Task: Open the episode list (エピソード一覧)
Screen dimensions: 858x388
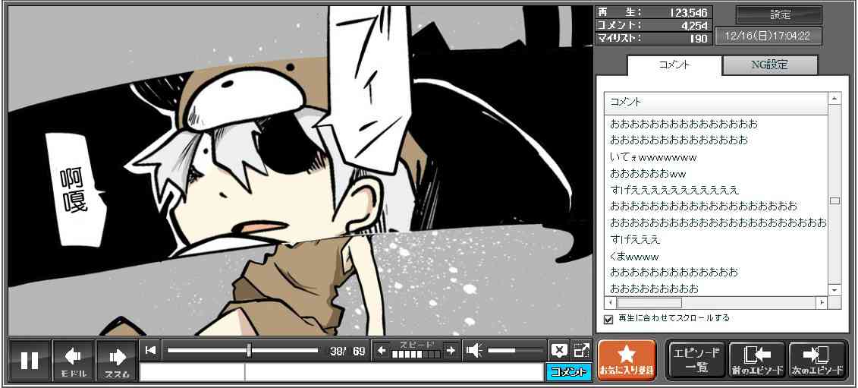Action: pos(696,360)
